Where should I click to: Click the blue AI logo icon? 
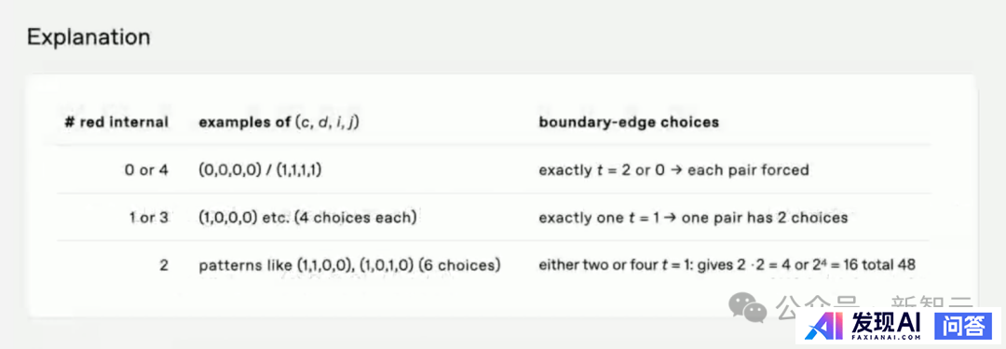coord(824,328)
